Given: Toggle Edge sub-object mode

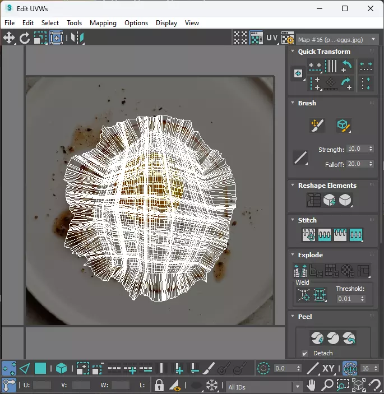Looking at the screenshot, I should pyautogui.click(x=24, y=369).
